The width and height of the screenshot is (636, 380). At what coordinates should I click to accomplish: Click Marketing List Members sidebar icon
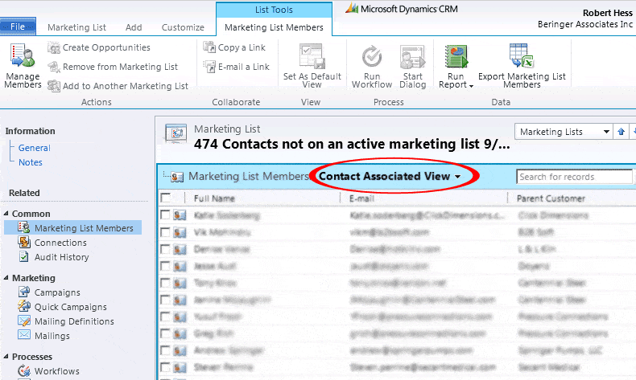point(23,227)
